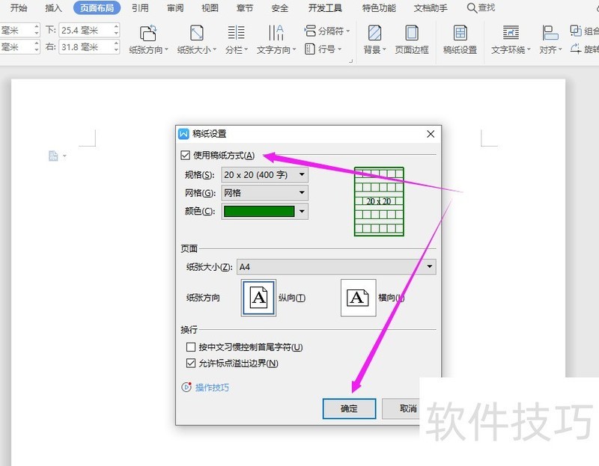Click the columns (分栏) ribbon icon
The image size is (599, 466).
tap(236, 34)
